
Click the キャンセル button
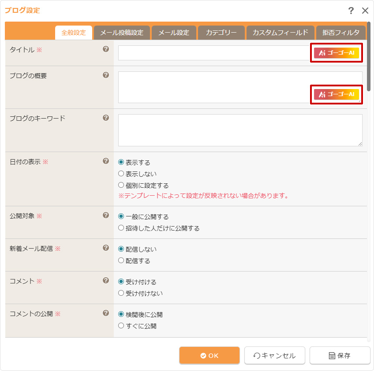point(274,355)
